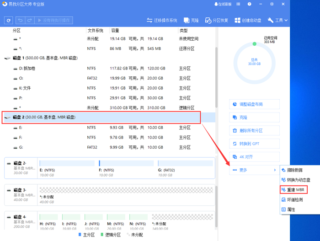Viewport: 320px width, 241px height.
Task: Click the redo arrow icon
Action: click(x=30, y=21)
